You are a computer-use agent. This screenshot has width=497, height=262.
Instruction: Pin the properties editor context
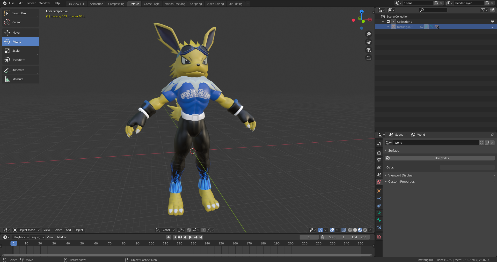[x=492, y=135]
